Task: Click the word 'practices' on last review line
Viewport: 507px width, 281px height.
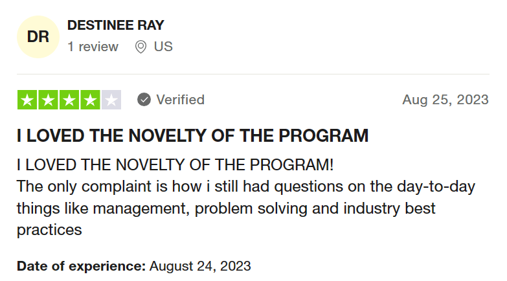Action: coord(49,229)
